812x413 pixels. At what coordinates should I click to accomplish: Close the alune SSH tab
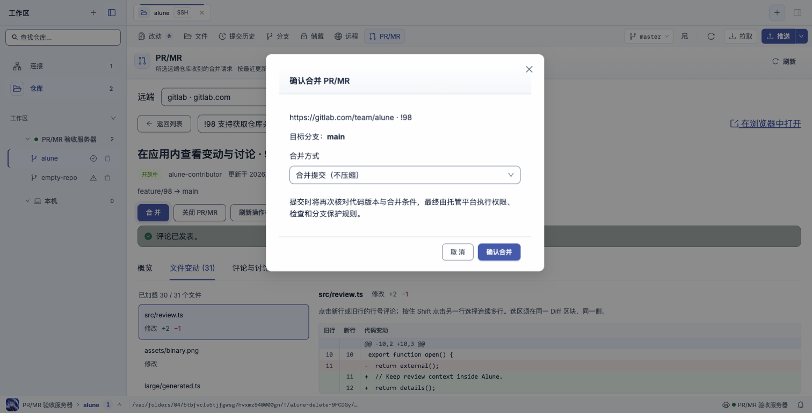(x=201, y=13)
